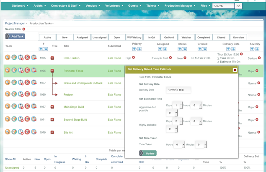Switch to the Unassigned tab
This screenshot has width=266, height=172.
[99, 38]
